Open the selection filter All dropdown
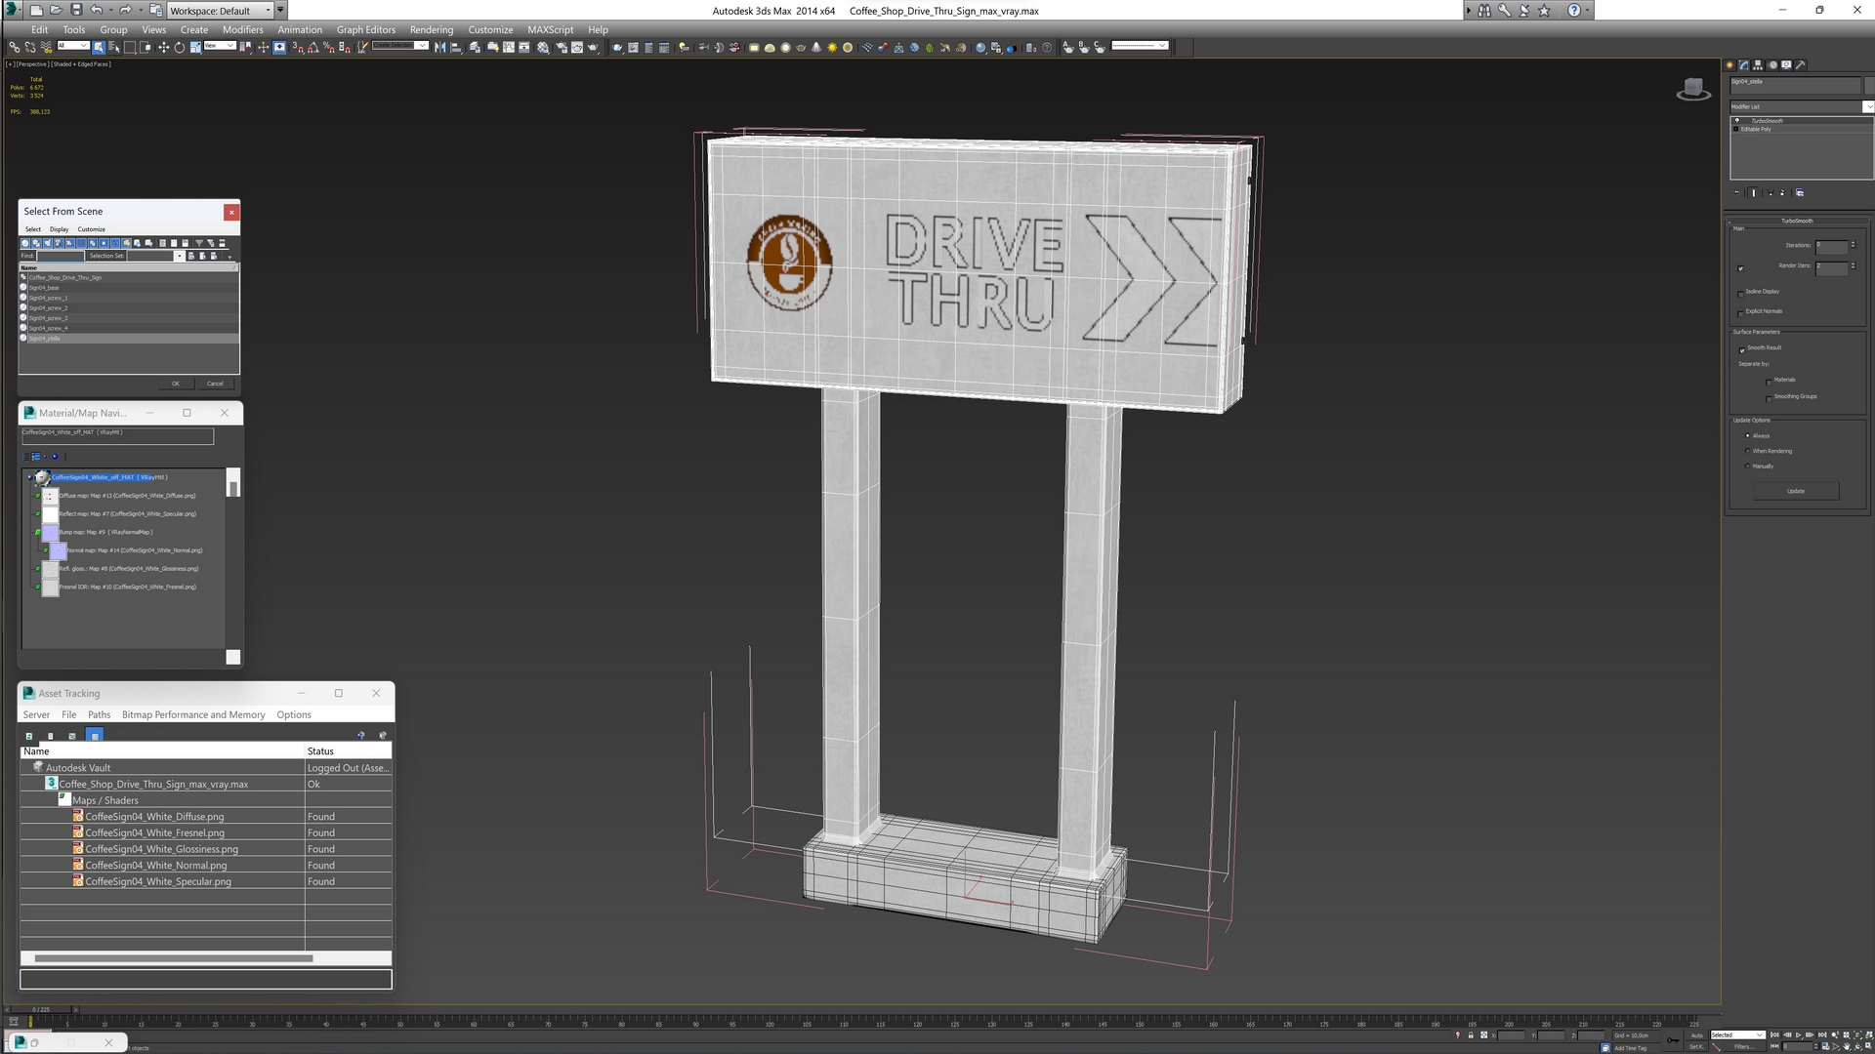1875x1054 pixels. 73,46
